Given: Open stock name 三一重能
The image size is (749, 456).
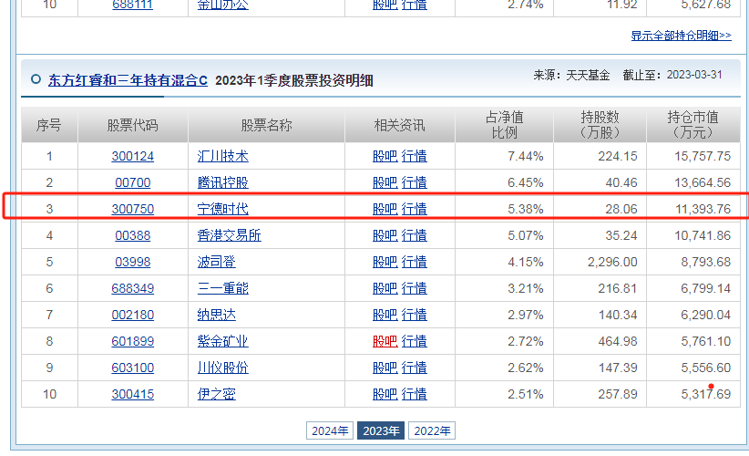Looking at the screenshot, I should click(222, 288).
